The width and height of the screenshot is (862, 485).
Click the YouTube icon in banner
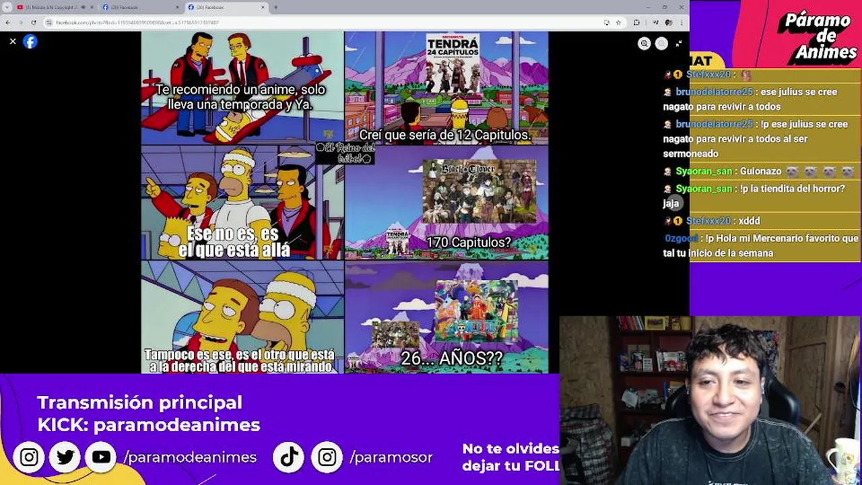[x=101, y=457]
